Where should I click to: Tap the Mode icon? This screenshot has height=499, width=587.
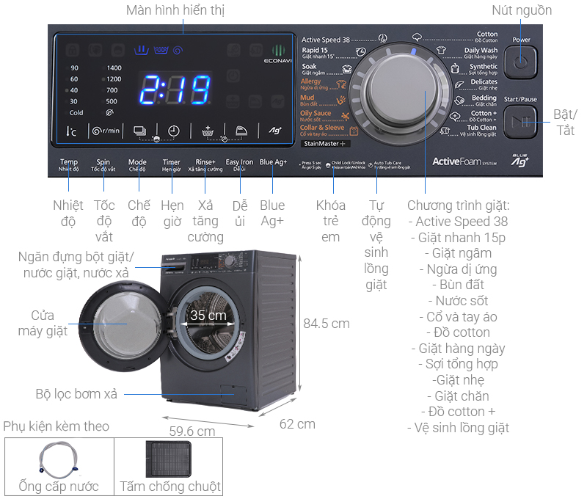pos(139,131)
